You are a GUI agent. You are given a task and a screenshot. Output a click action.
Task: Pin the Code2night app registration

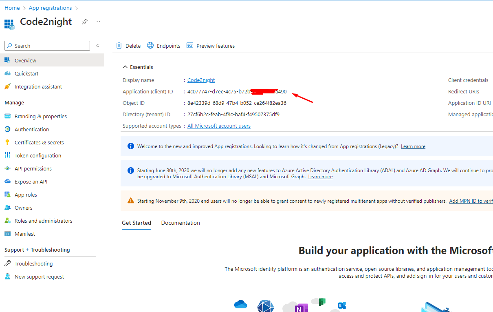click(84, 22)
